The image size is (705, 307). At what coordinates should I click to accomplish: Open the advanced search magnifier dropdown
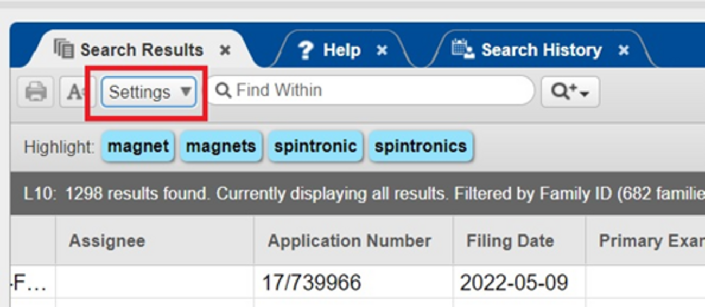(570, 92)
